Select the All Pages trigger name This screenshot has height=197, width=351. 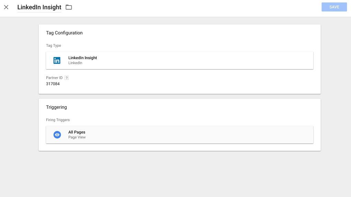tap(77, 132)
